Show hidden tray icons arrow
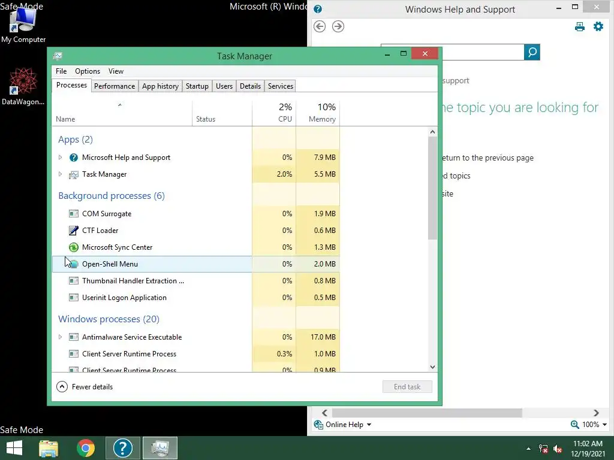 point(529,449)
